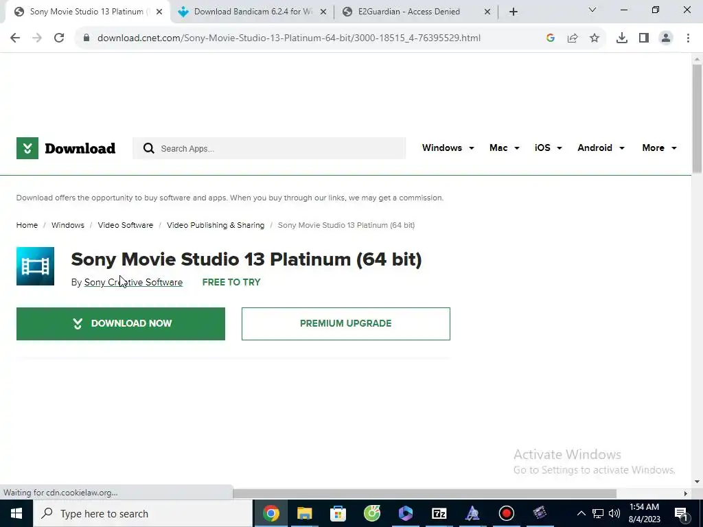Open Sony Creative Software developer link
703x527 pixels.
[134, 282]
